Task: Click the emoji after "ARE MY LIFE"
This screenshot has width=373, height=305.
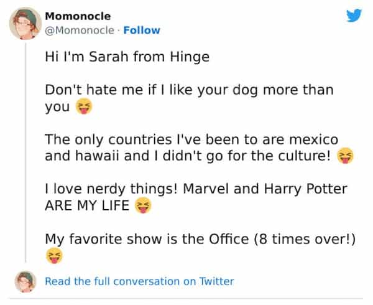Action: point(144,206)
